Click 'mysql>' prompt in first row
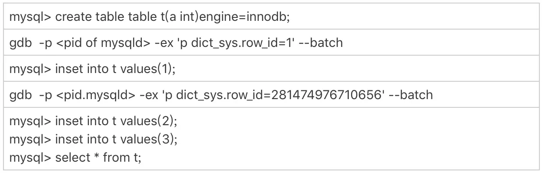542x173 pixels. click(x=30, y=17)
